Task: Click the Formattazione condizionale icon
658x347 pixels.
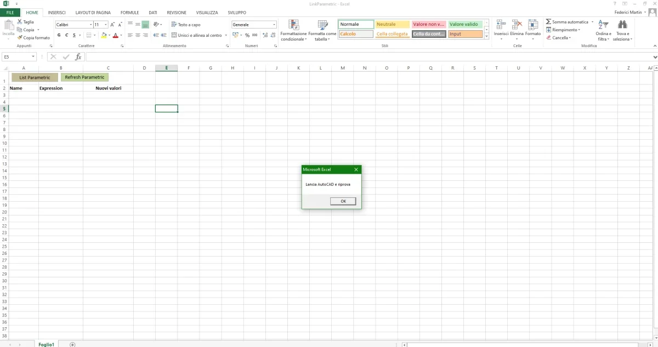Action: 294,25
